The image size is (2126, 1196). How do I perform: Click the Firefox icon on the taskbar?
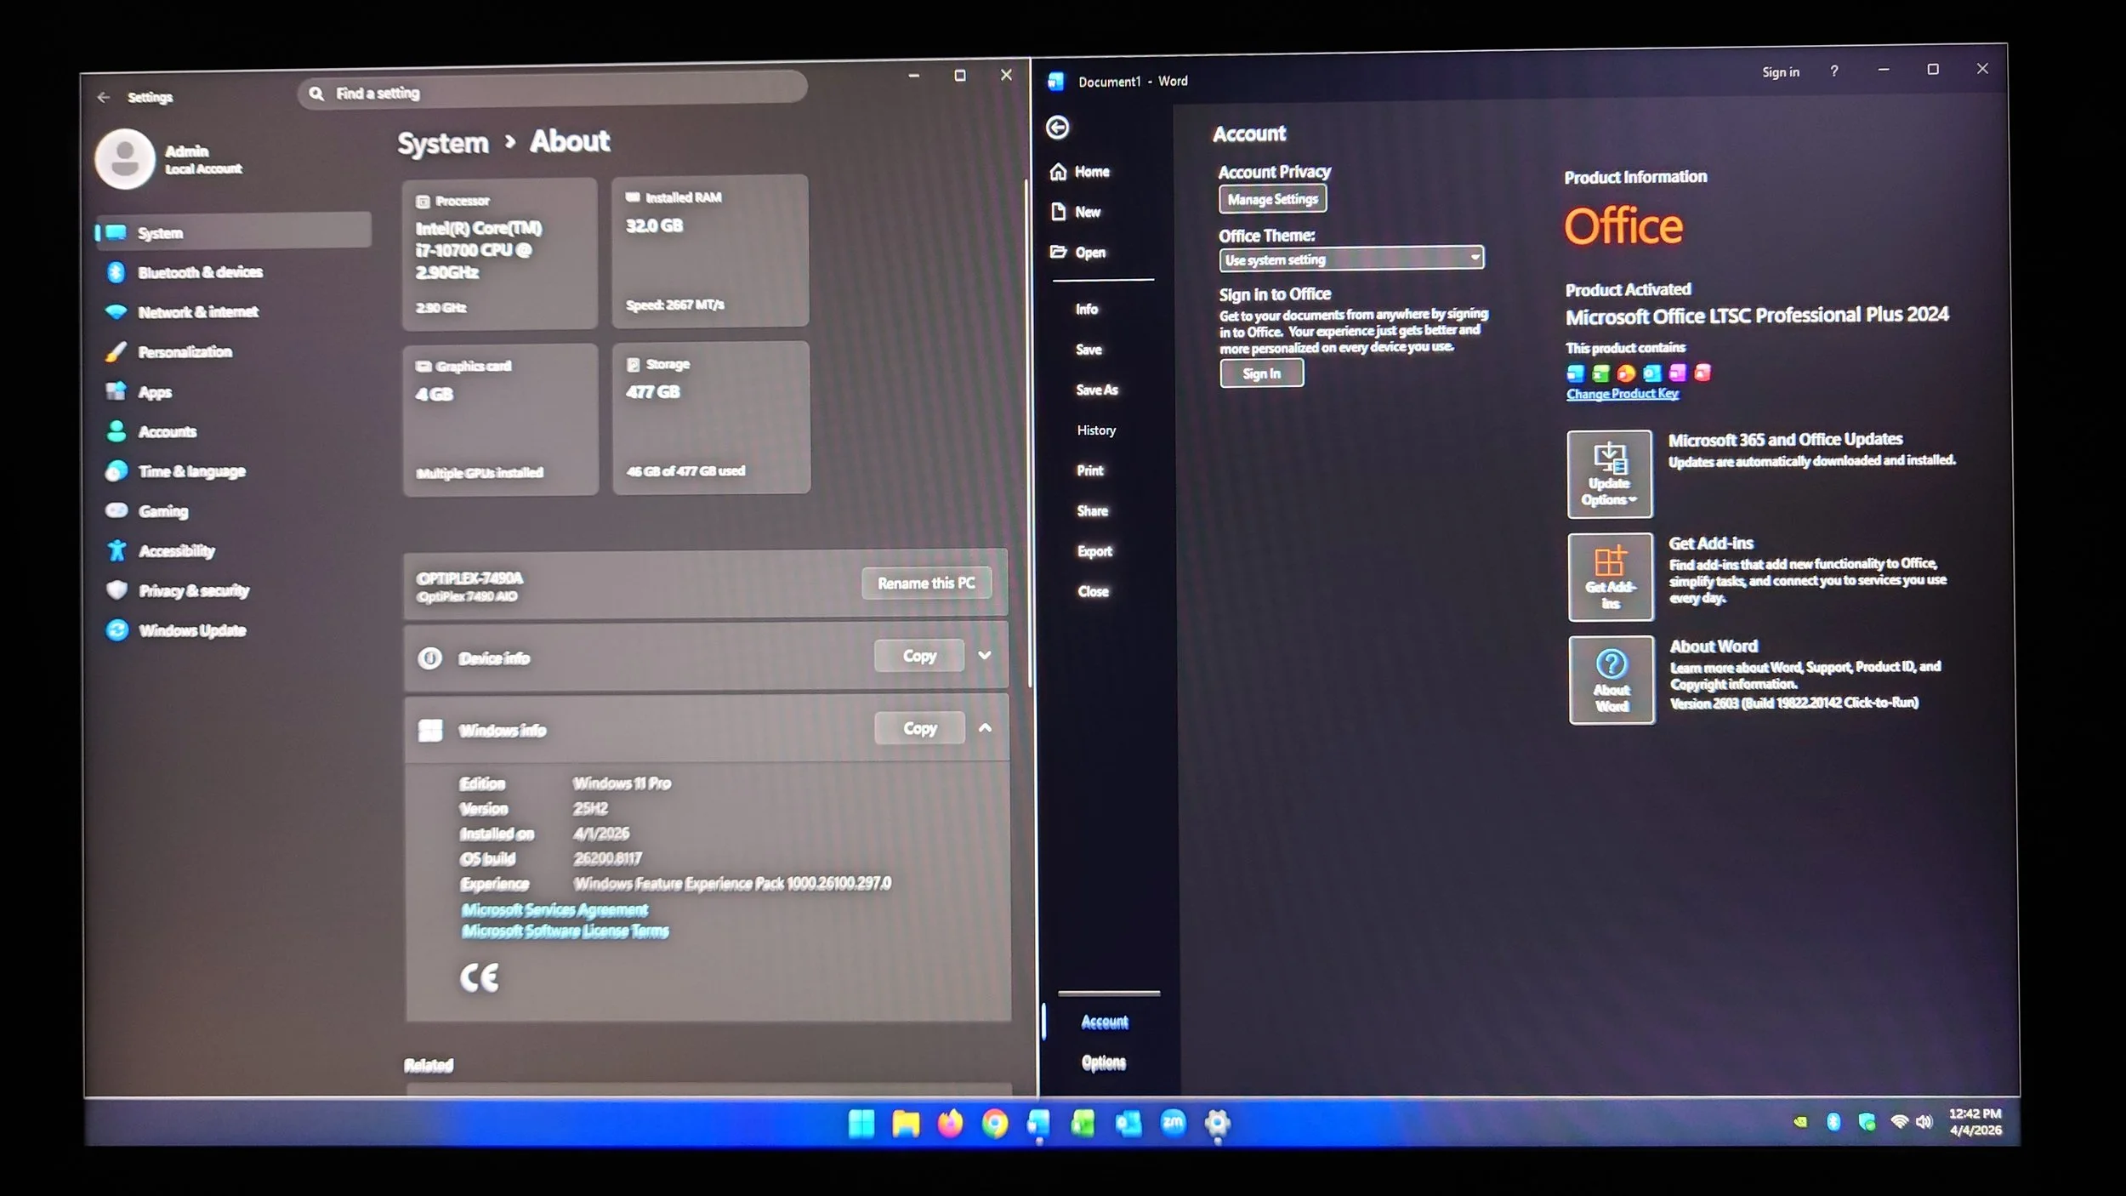pos(950,1124)
